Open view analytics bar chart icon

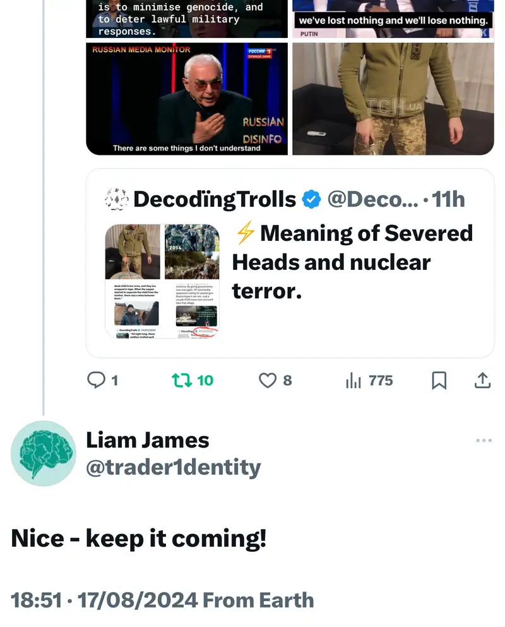click(x=353, y=380)
